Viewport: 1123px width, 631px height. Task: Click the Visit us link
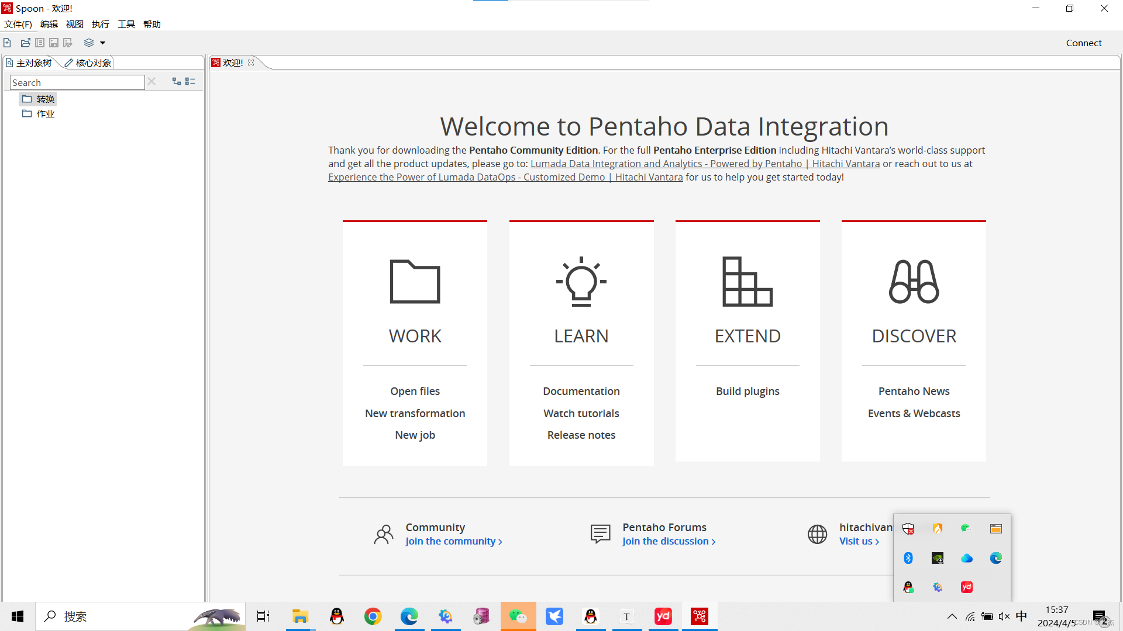(x=859, y=541)
